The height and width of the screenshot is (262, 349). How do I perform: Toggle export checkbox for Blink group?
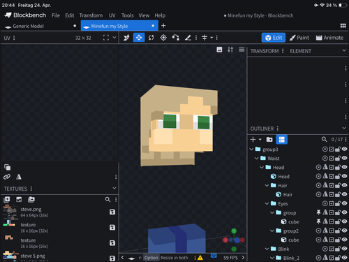click(332, 249)
